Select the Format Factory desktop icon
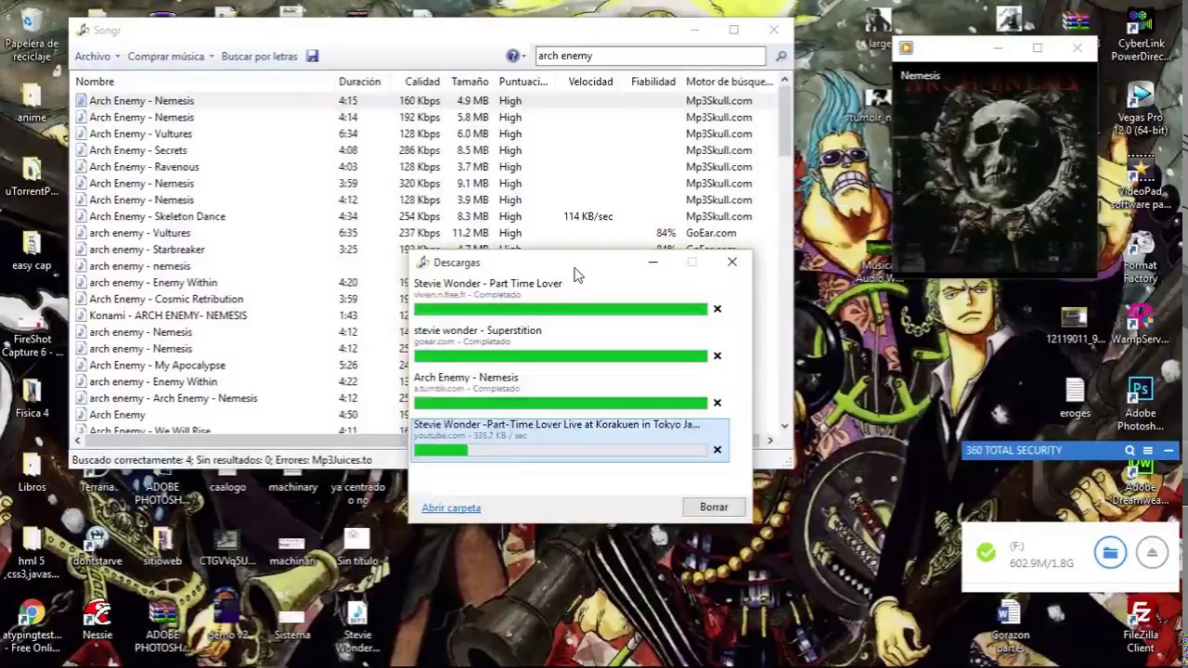Screen dimensions: 1188x668 [1140, 258]
